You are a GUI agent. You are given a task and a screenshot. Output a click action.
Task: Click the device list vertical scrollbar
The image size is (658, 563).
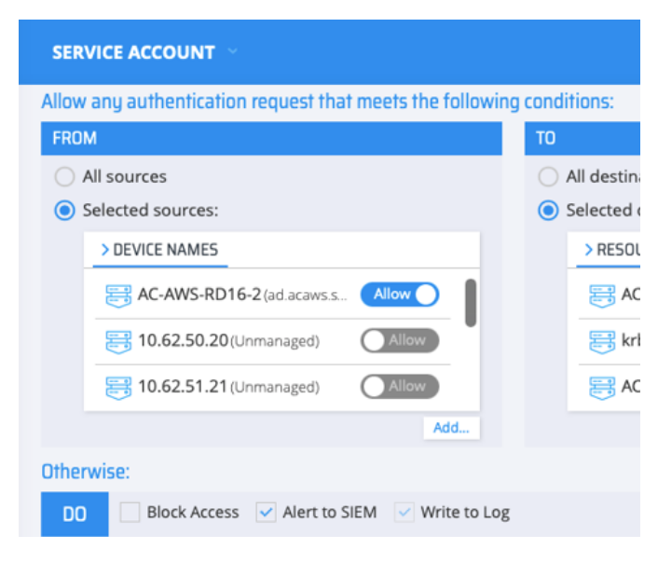tap(471, 303)
